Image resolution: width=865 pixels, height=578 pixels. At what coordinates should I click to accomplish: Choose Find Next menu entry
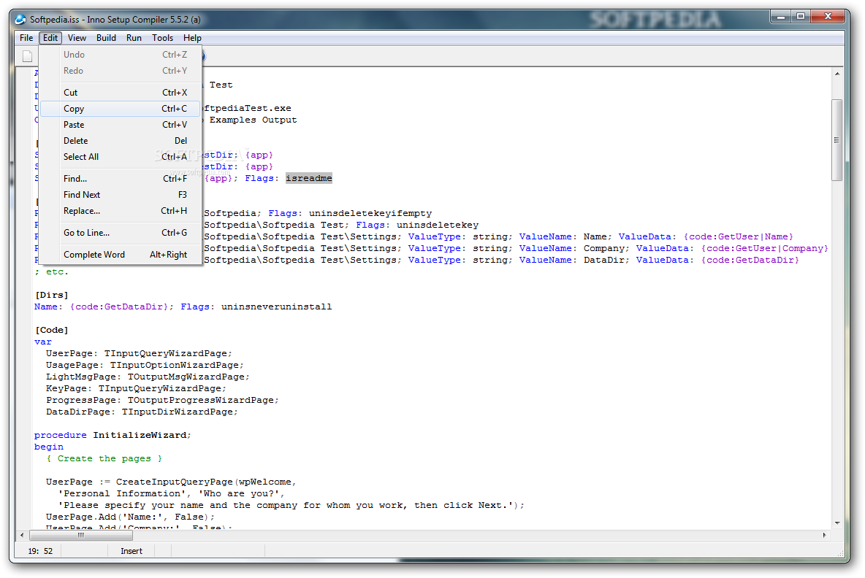tap(121, 195)
